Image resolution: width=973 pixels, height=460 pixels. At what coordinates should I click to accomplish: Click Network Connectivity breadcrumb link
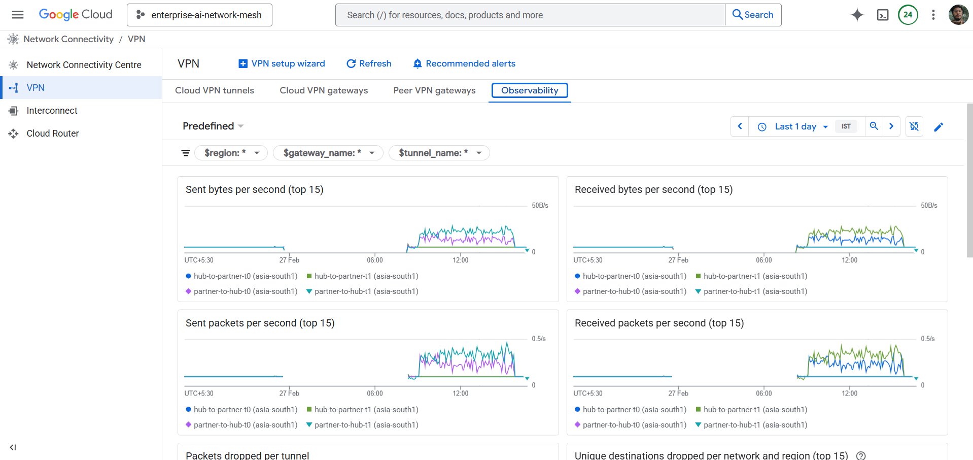tap(68, 39)
